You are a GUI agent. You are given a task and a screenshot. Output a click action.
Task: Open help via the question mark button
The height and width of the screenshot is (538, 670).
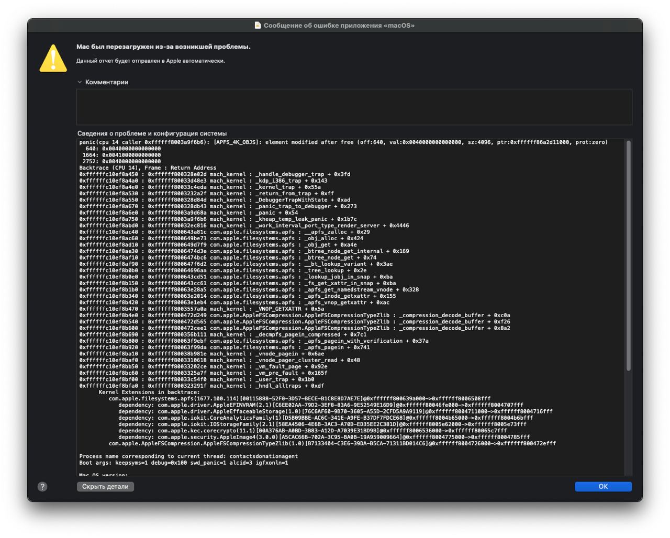pos(42,487)
